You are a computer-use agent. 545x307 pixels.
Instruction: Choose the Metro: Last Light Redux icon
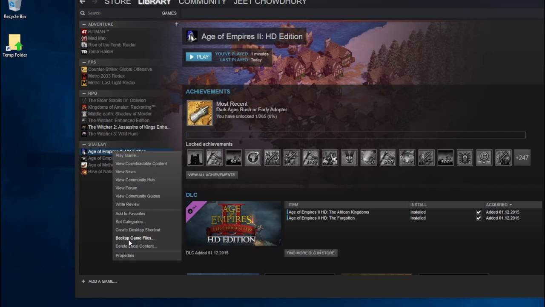tap(84, 83)
